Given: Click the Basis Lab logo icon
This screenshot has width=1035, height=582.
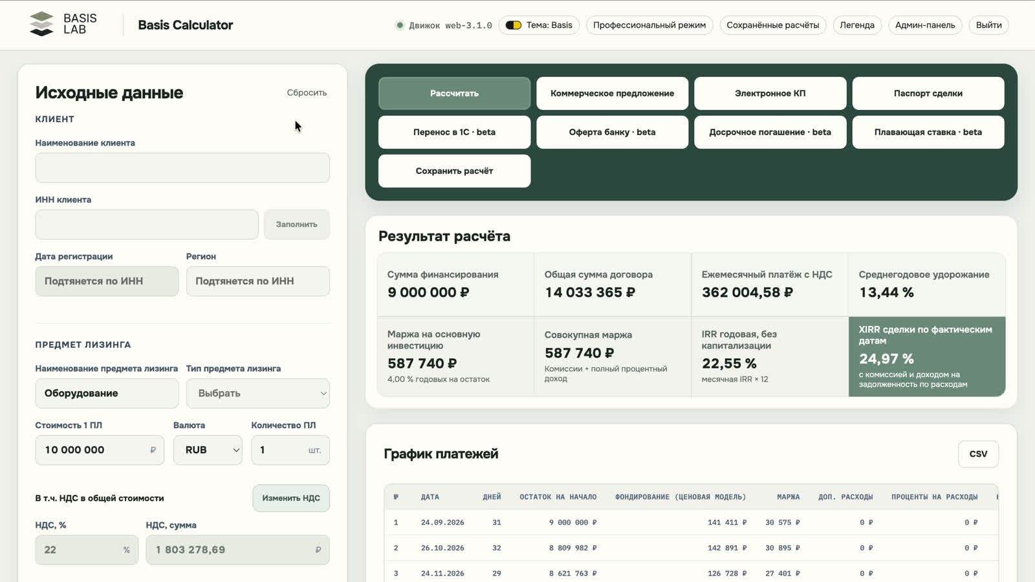Looking at the screenshot, I should [42, 24].
